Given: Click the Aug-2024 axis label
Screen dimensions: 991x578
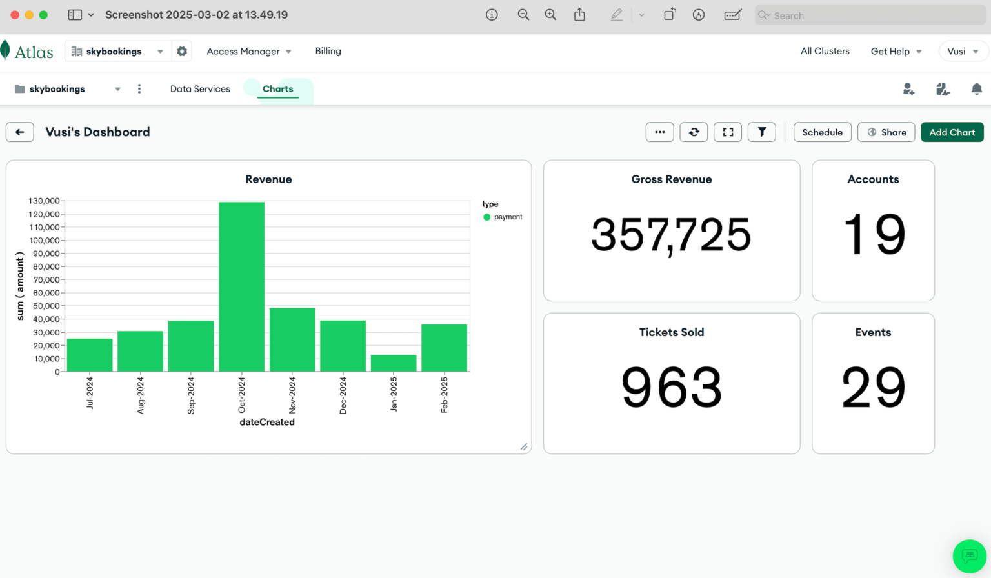Looking at the screenshot, I should point(141,395).
